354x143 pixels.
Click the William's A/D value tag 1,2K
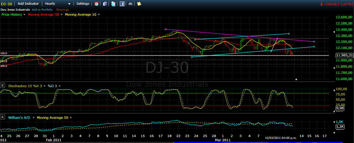coord(340,127)
